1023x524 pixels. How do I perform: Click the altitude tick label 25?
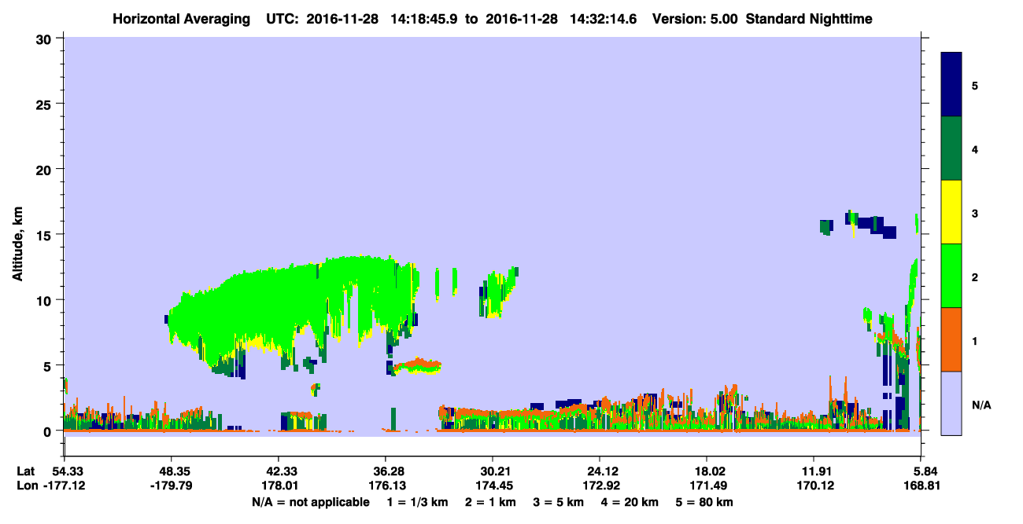coord(45,104)
